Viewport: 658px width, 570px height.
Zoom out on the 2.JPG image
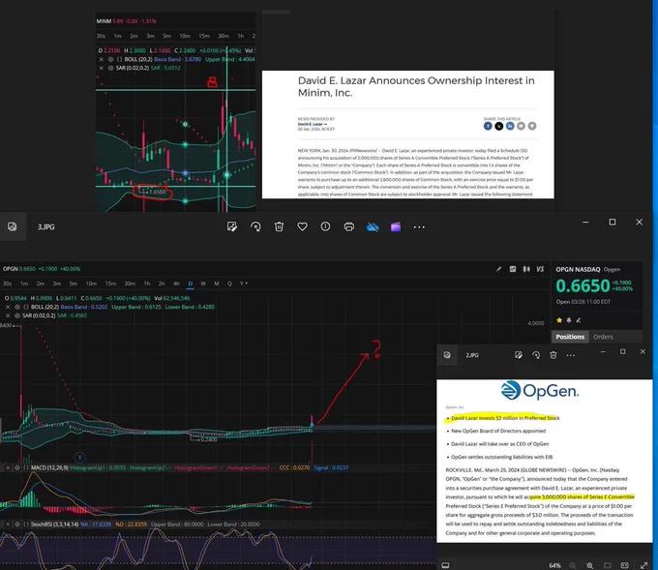573,565
